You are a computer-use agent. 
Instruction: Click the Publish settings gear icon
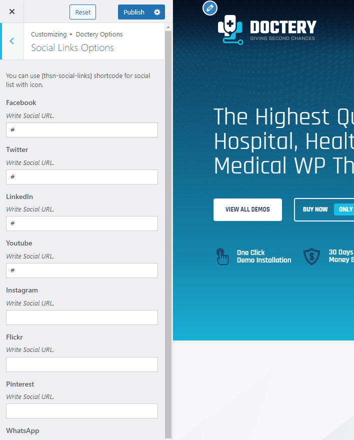[157, 12]
